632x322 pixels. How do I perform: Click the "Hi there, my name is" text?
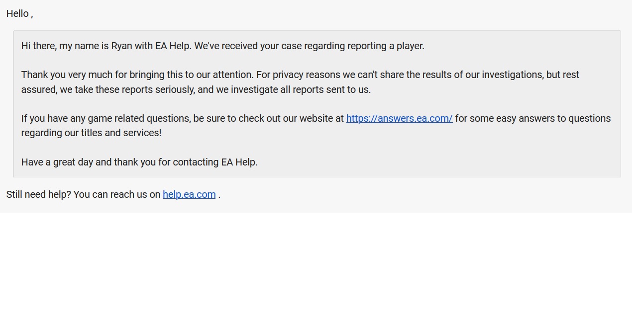pos(65,46)
